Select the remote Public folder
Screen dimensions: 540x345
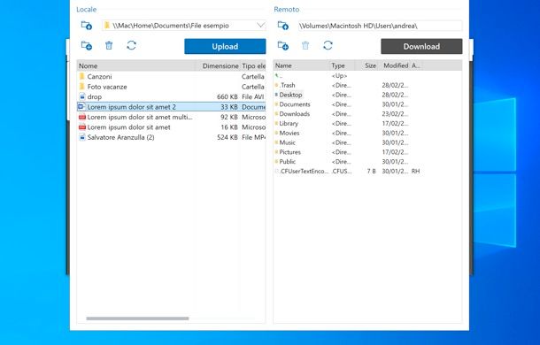[x=348, y=162]
